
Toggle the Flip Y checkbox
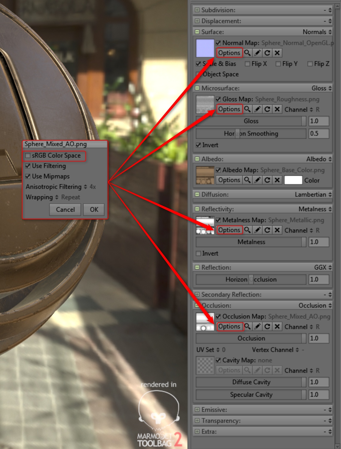pos(278,64)
